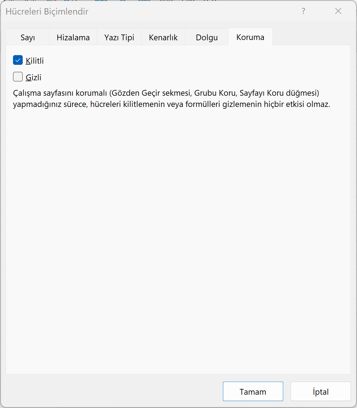Click the empty area of the Koruma panel
Screen dimensions: 357x408
178,236
